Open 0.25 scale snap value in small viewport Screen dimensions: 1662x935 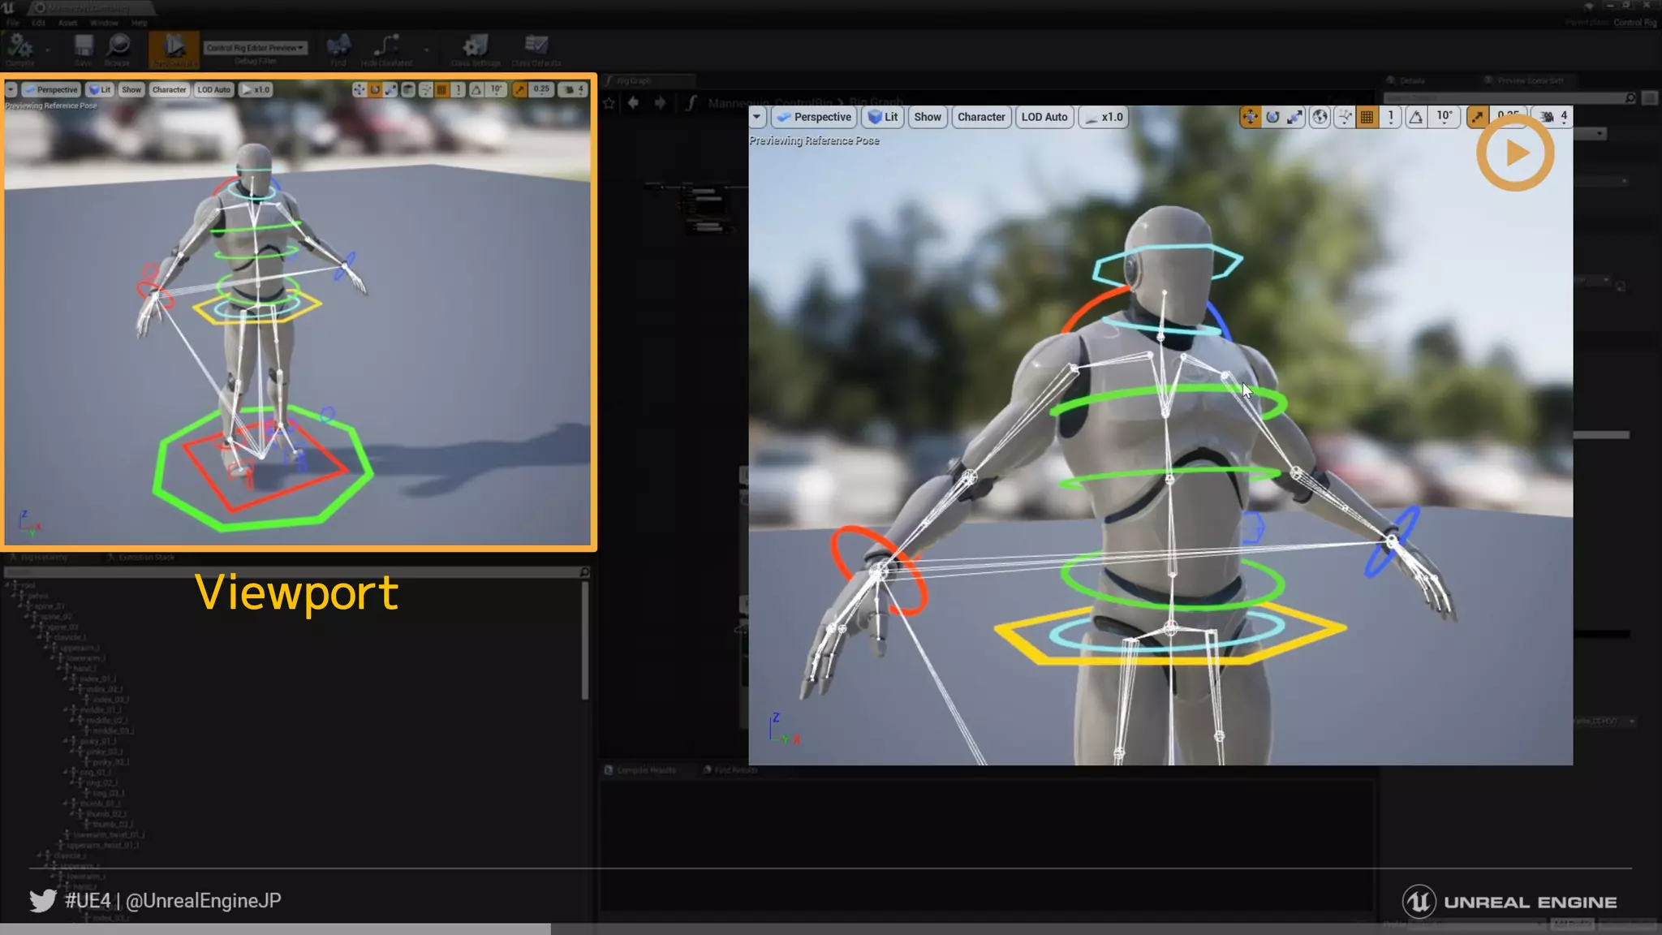[541, 89]
